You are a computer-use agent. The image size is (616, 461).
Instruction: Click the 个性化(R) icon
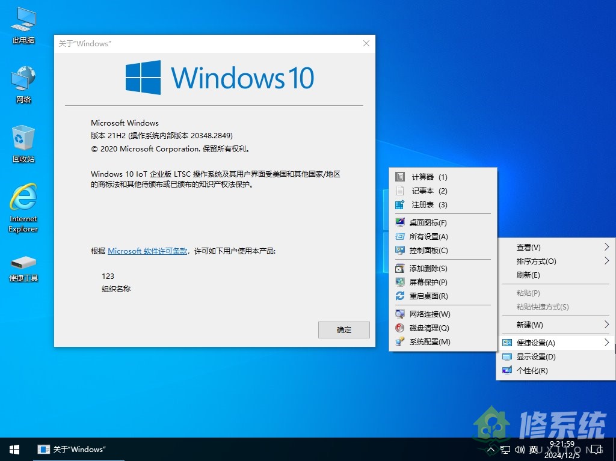[x=507, y=370]
